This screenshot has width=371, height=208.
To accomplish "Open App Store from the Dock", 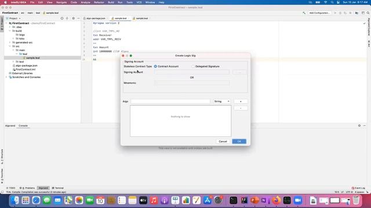I will click(208, 200).
